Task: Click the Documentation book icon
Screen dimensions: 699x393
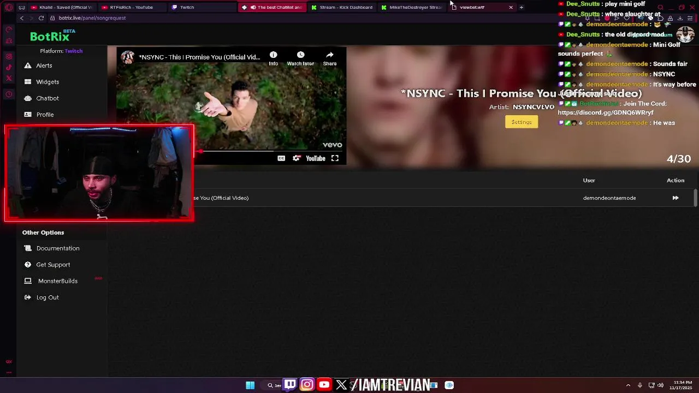Action: [28, 248]
